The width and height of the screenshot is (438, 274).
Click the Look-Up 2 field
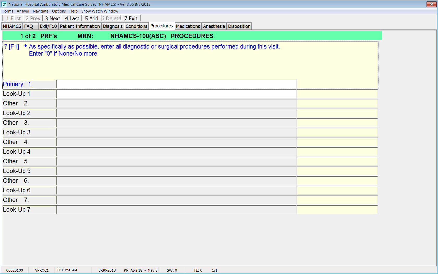177,113
